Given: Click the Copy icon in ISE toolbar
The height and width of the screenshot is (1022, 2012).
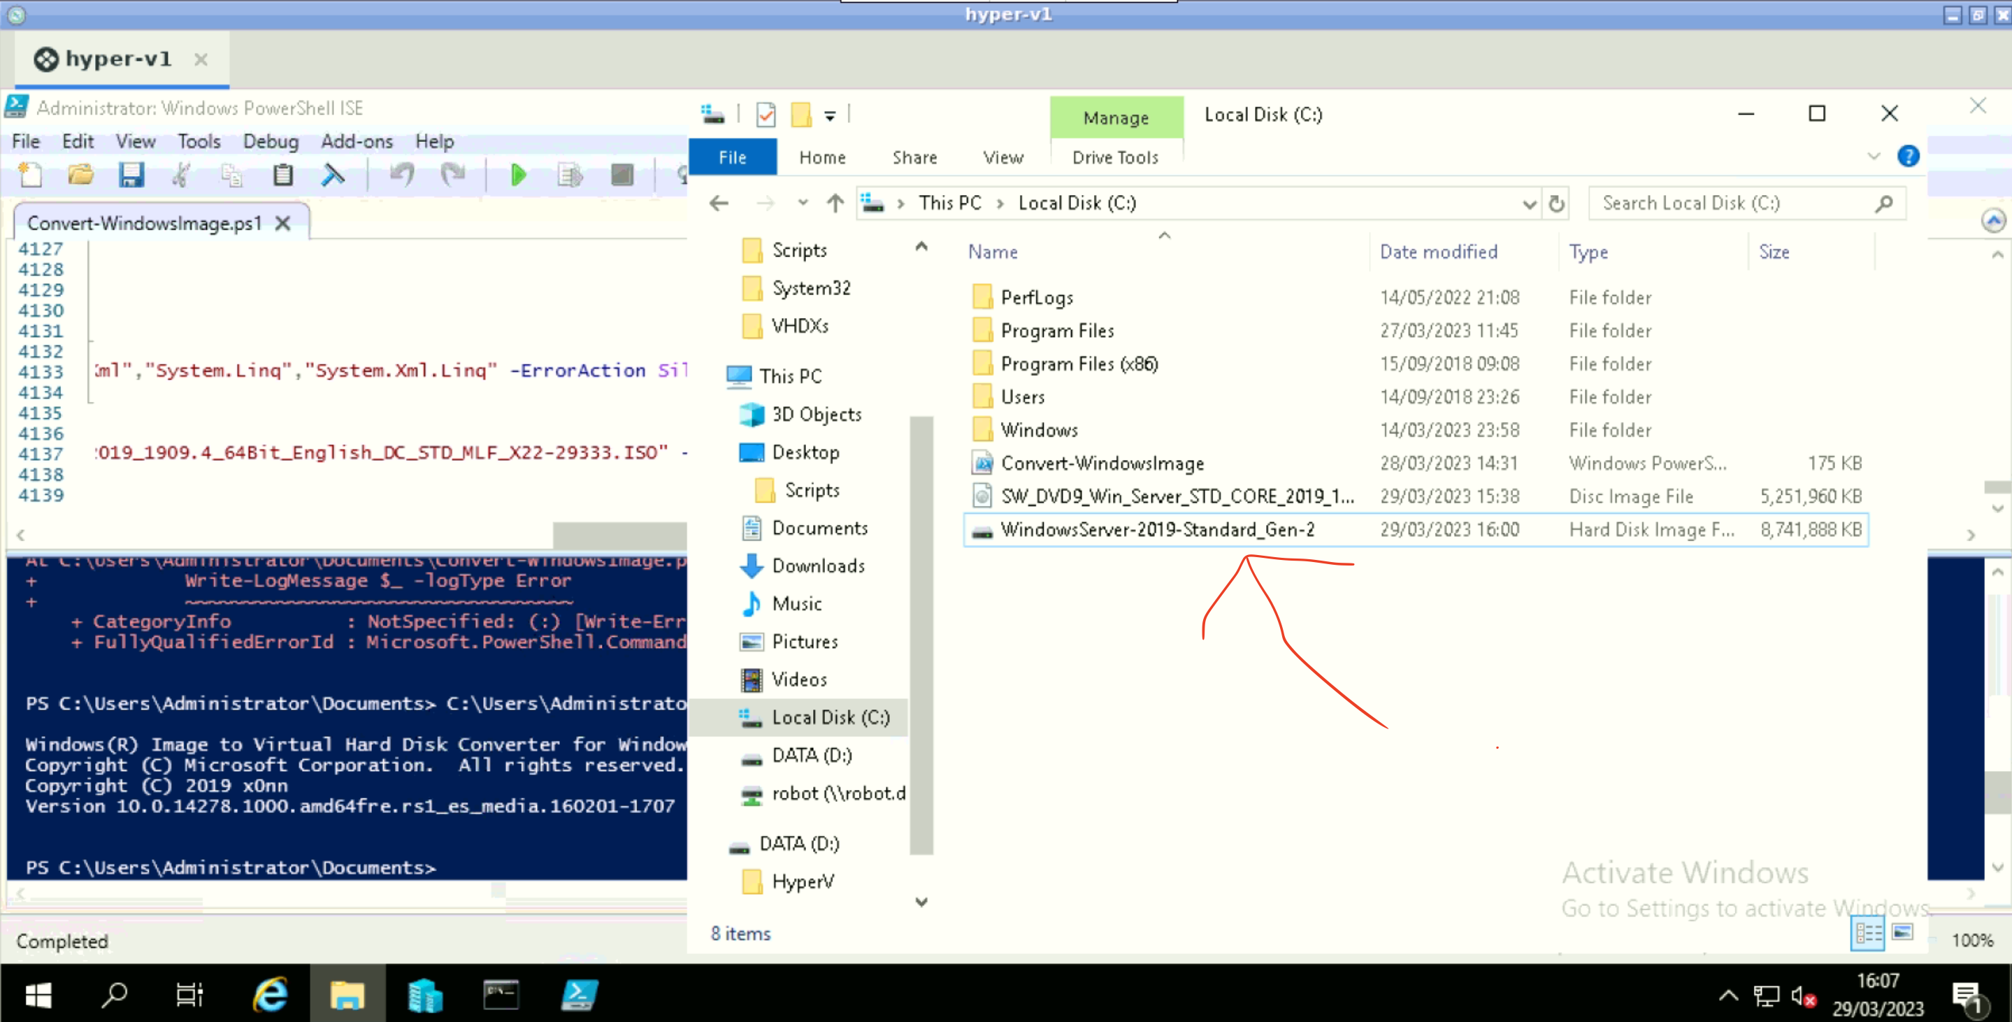Looking at the screenshot, I should (x=231, y=175).
